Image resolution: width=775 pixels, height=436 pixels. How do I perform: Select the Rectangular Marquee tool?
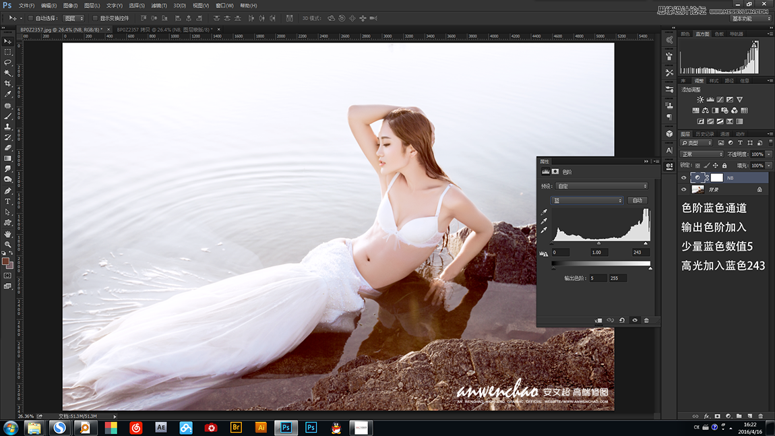click(x=7, y=52)
